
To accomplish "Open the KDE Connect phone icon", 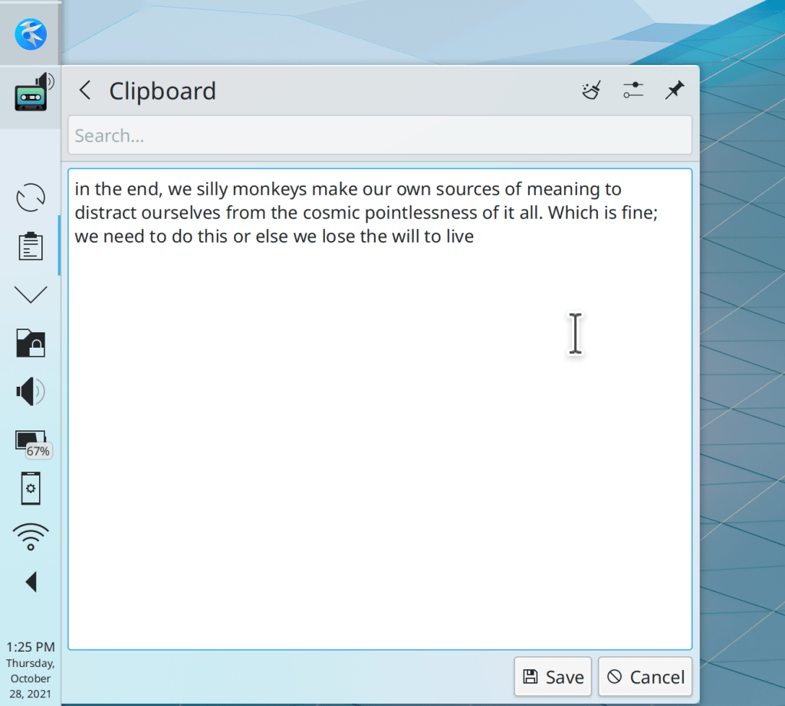I will pos(31,489).
